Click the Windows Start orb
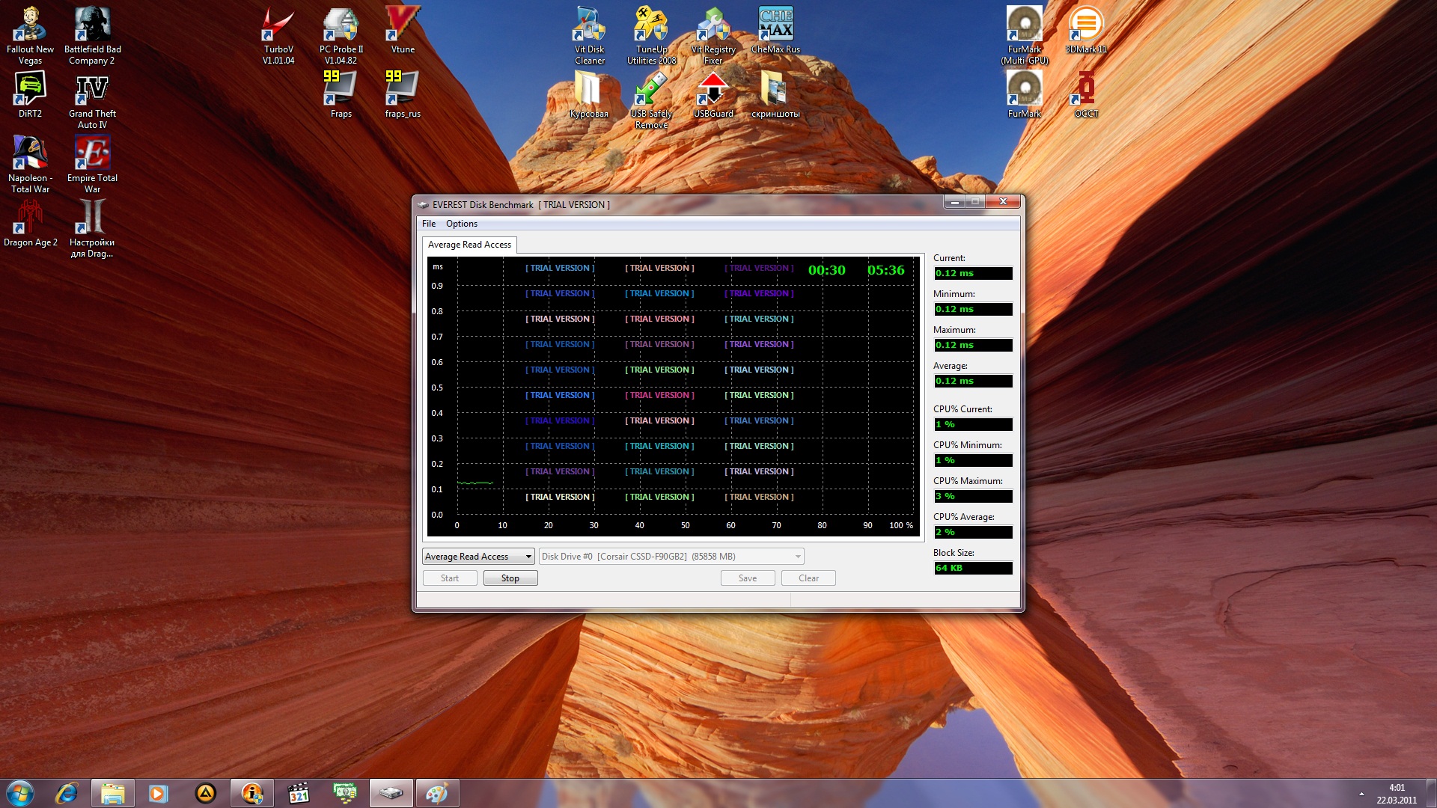The width and height of the screenshot is (1437, 808). click(20, 793)
